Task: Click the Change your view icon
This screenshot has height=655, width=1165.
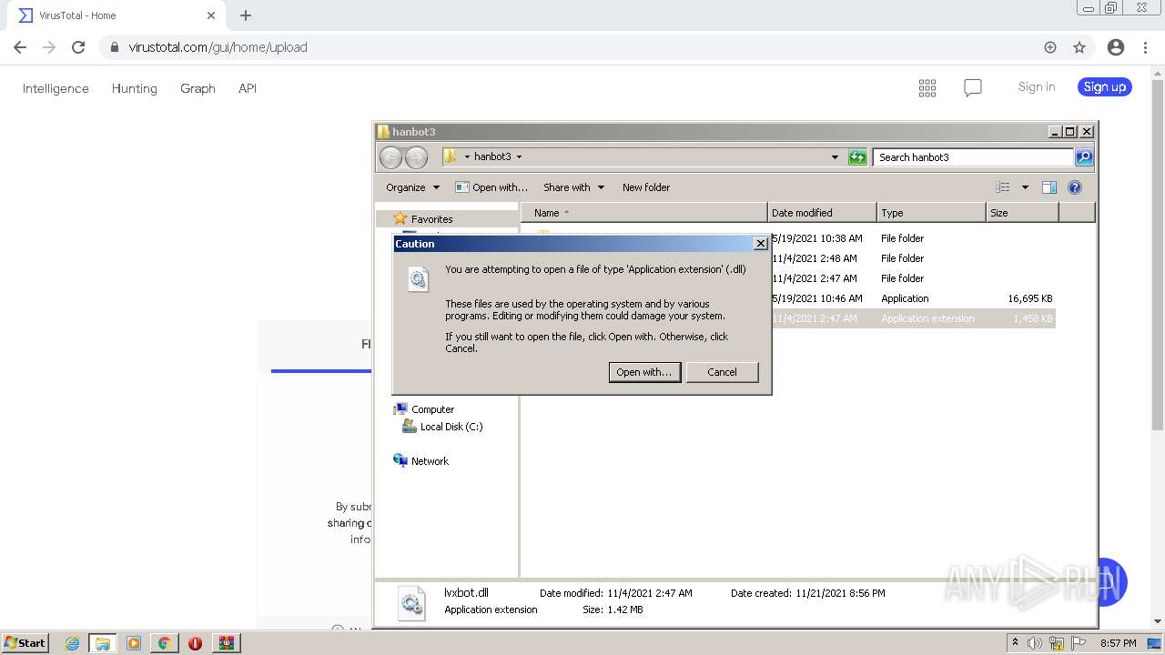Action: (x=1003, y=187)
